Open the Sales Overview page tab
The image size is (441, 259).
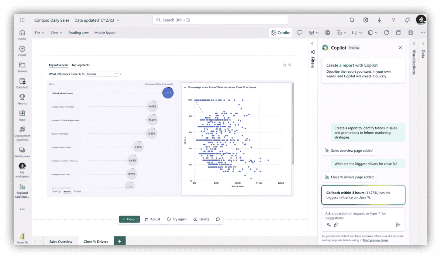pyautogui.click(x=61, y=242)
